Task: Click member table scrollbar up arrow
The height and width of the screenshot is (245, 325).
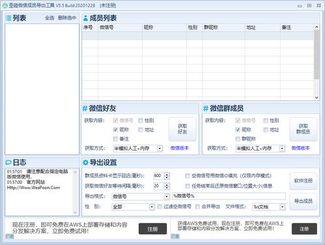Action: point(317,27)
